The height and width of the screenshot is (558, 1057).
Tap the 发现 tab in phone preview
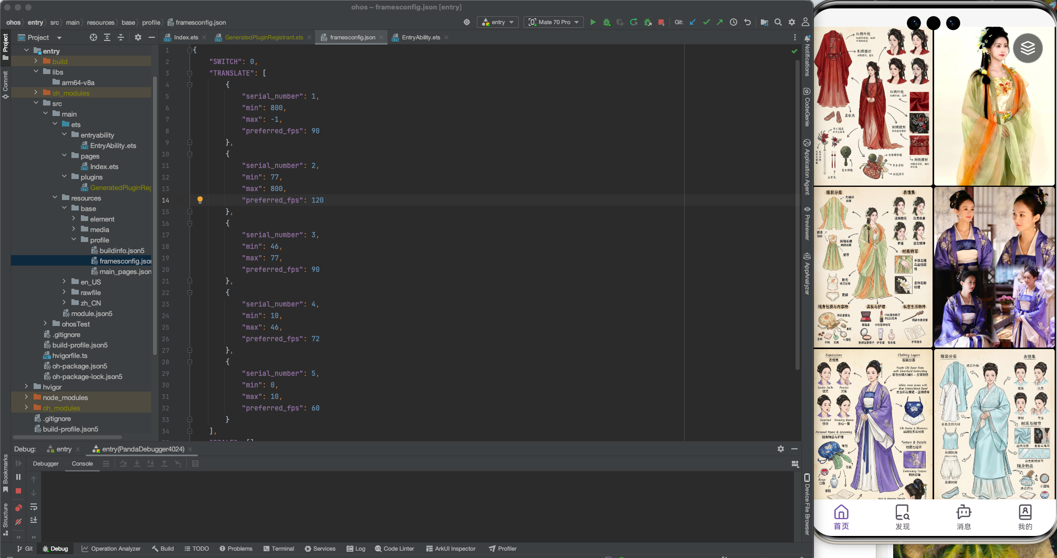point(903,517)
